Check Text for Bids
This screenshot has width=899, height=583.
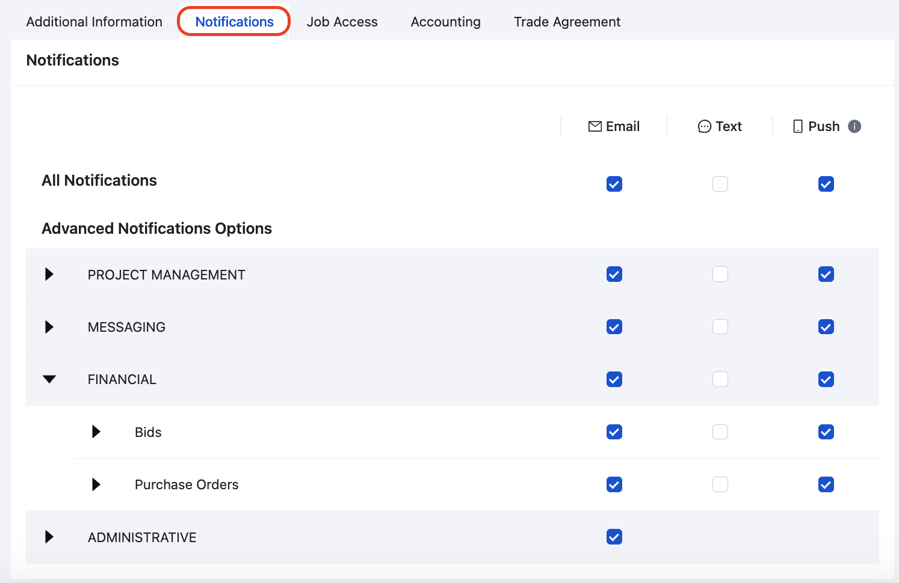click(720, 432)
